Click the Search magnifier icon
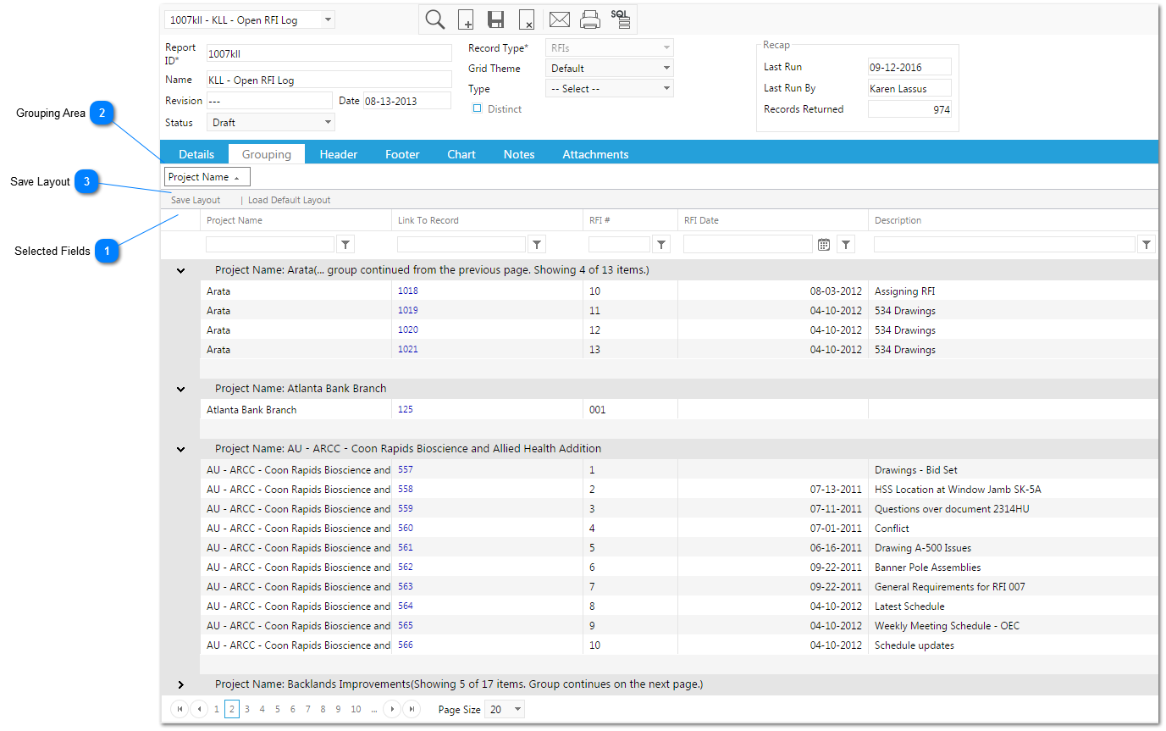1166x731 pixels. [x=435, y=19]
